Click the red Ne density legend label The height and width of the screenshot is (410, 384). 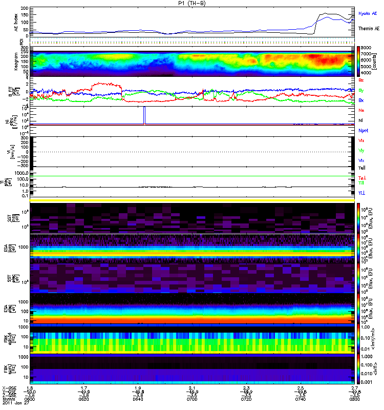pyautogui.click(x=361, y=110)
